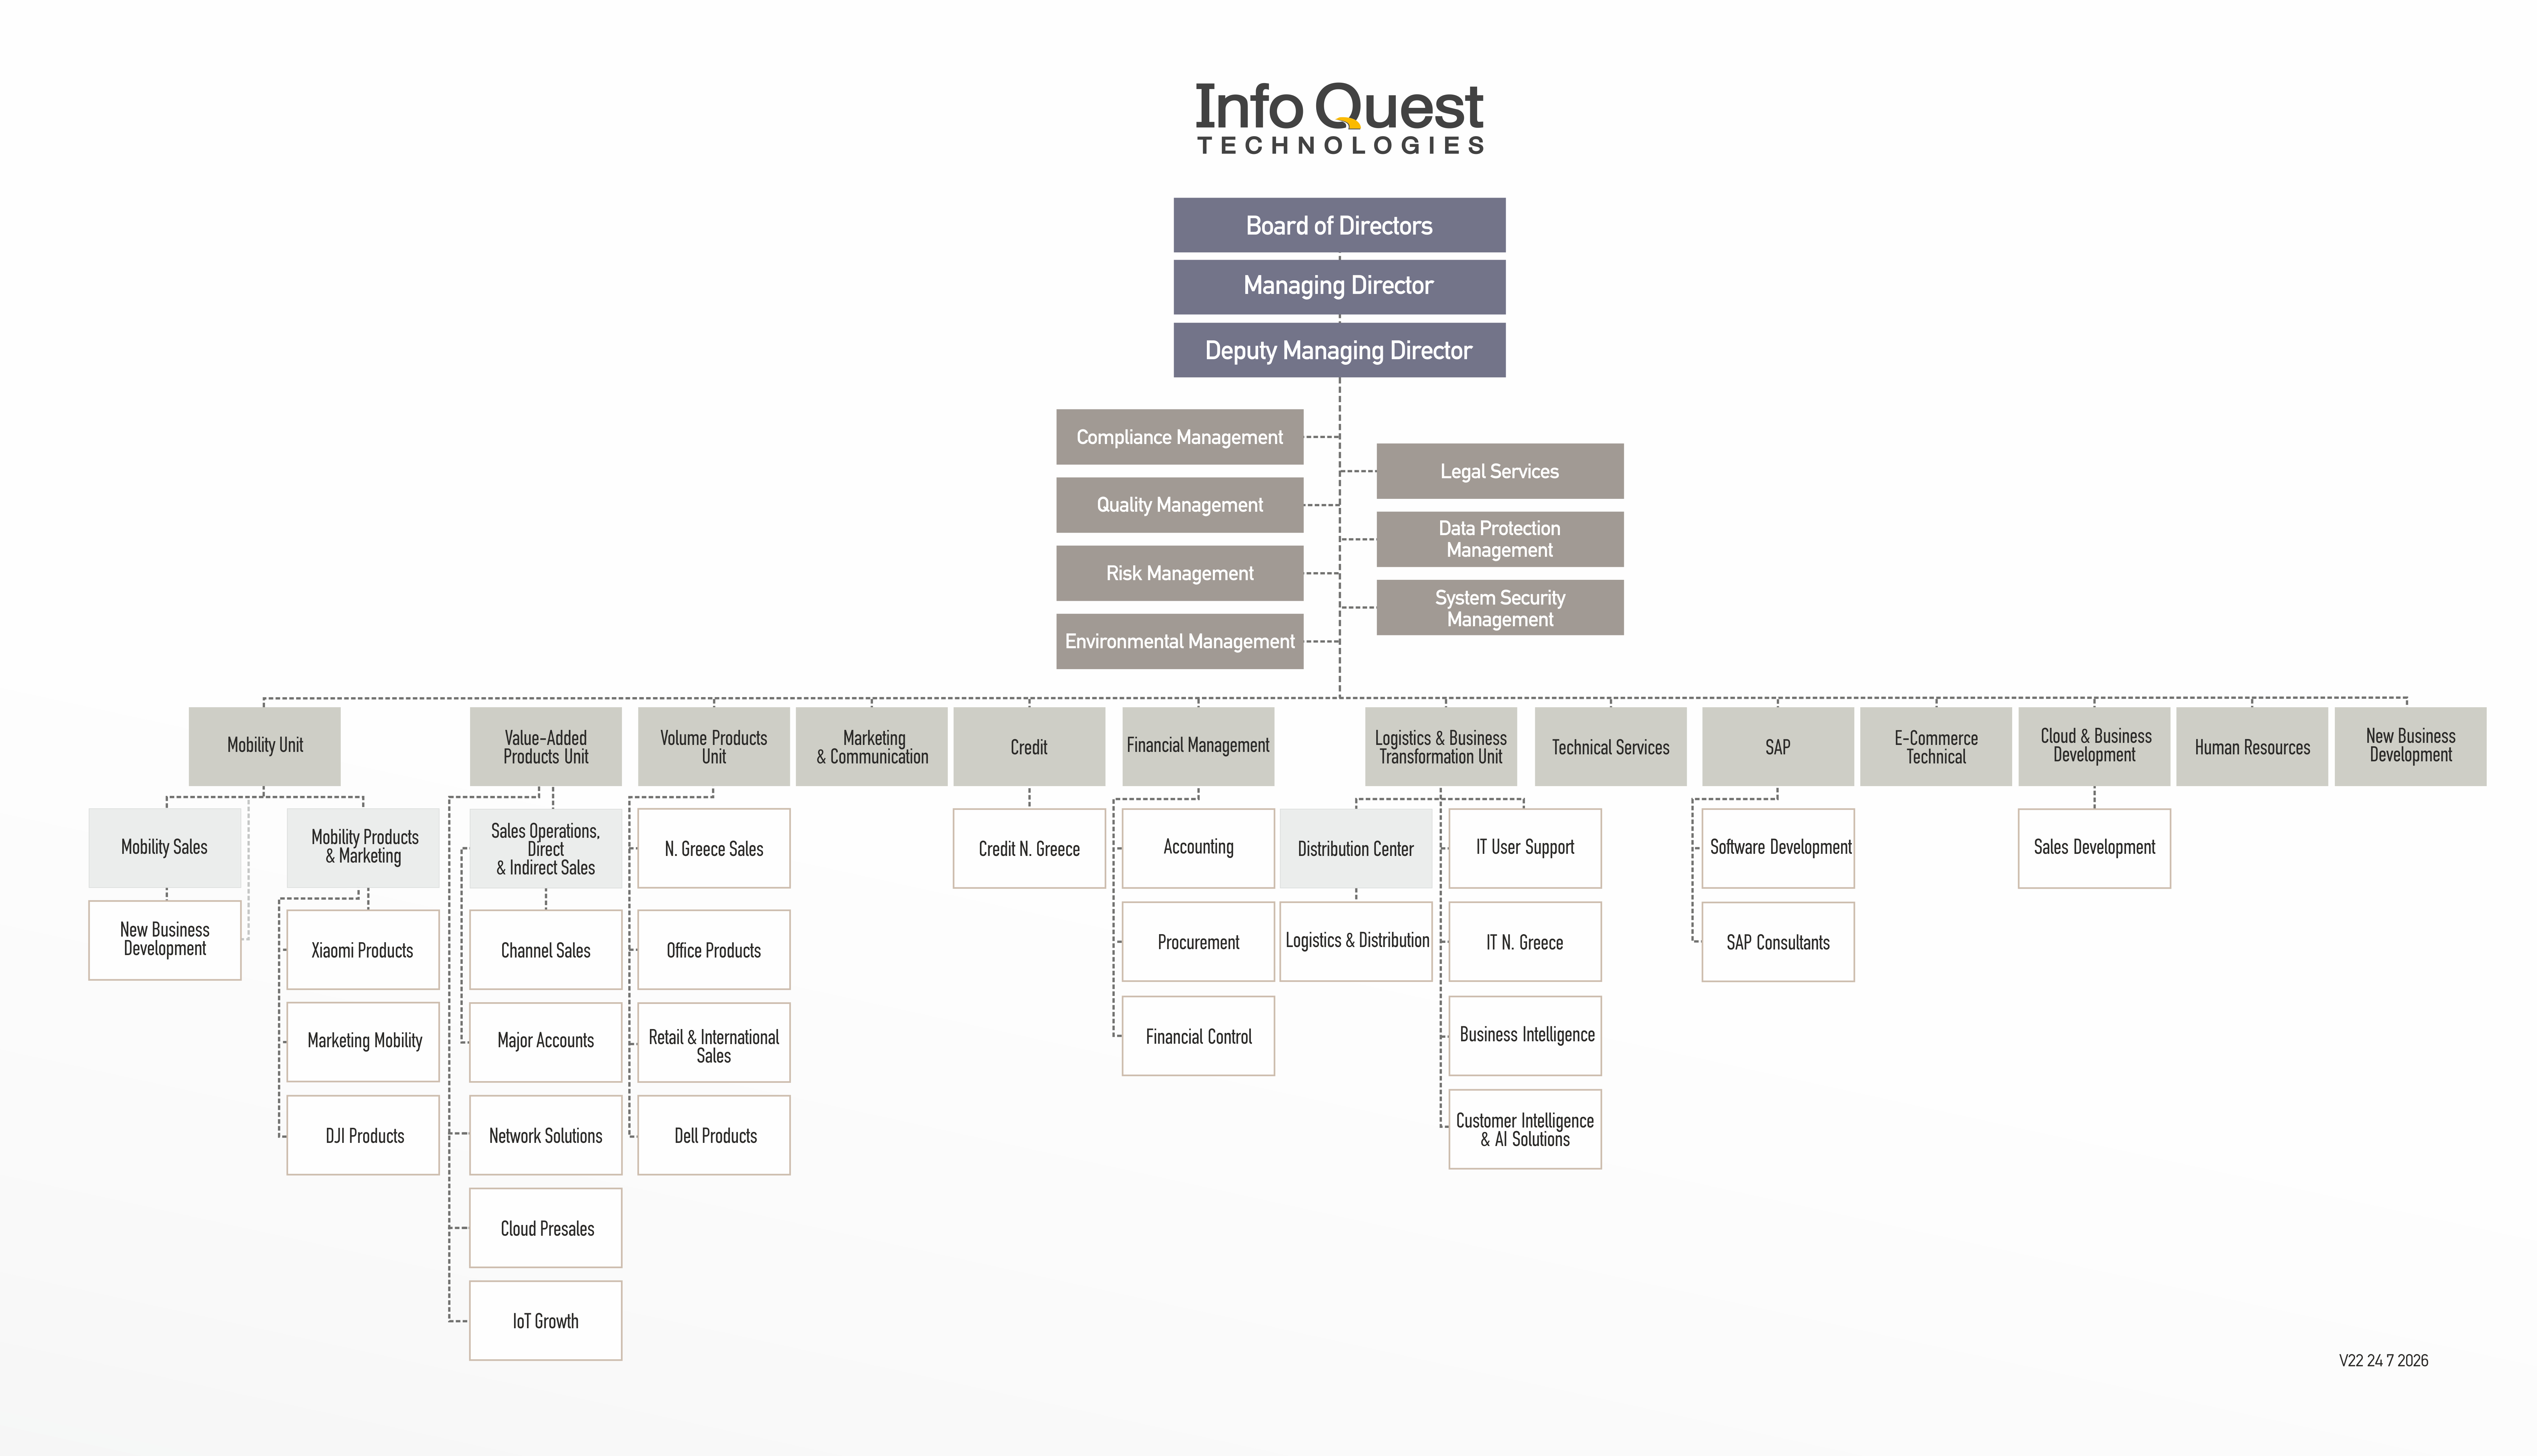Select the Volume Products Unit box
2537x1456 pixels.
coord(713,746)
